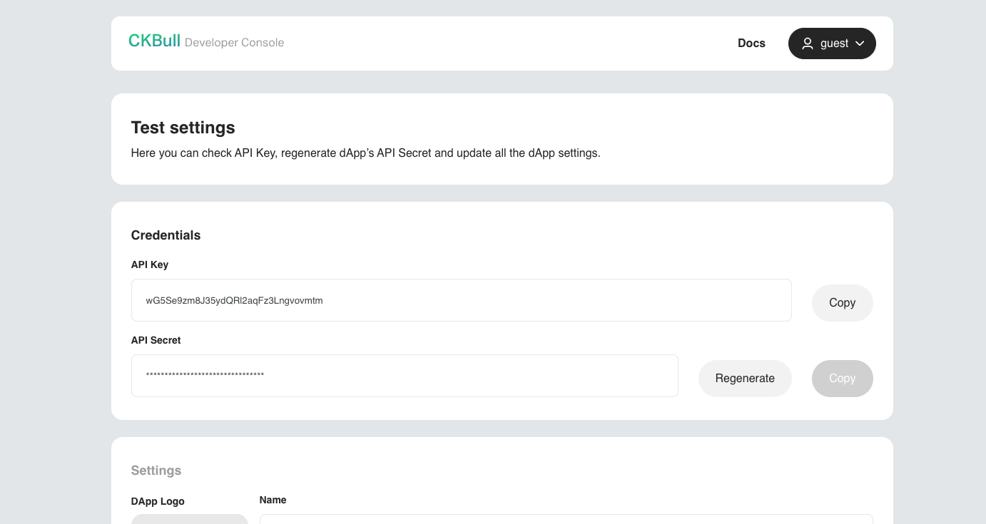Screen dimensions: 986x524
Task: Click the Name input field
Action: [566, 519]
